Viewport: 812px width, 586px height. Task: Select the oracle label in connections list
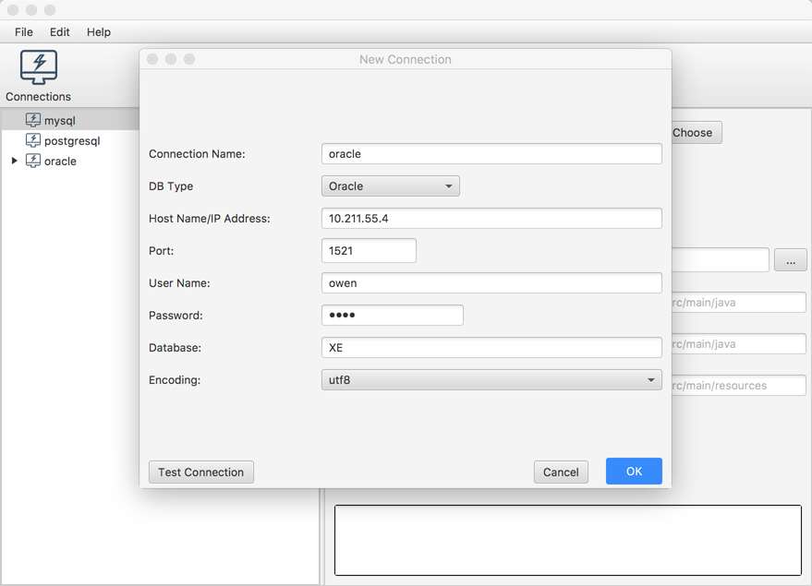point(60,161)
